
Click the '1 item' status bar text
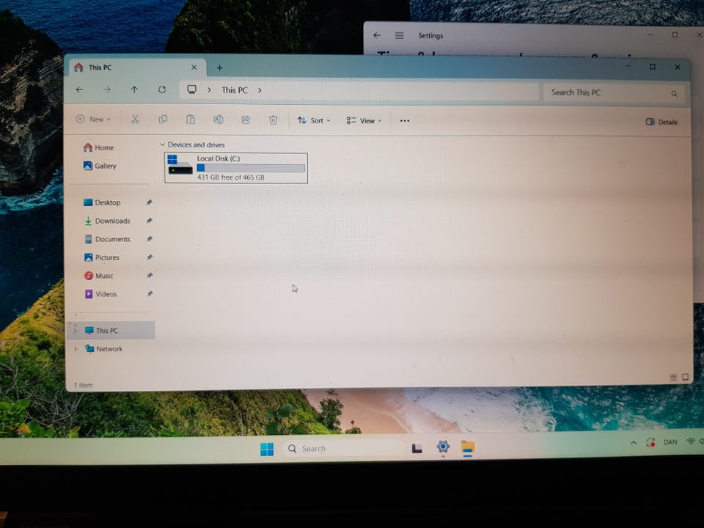[84, 385]
